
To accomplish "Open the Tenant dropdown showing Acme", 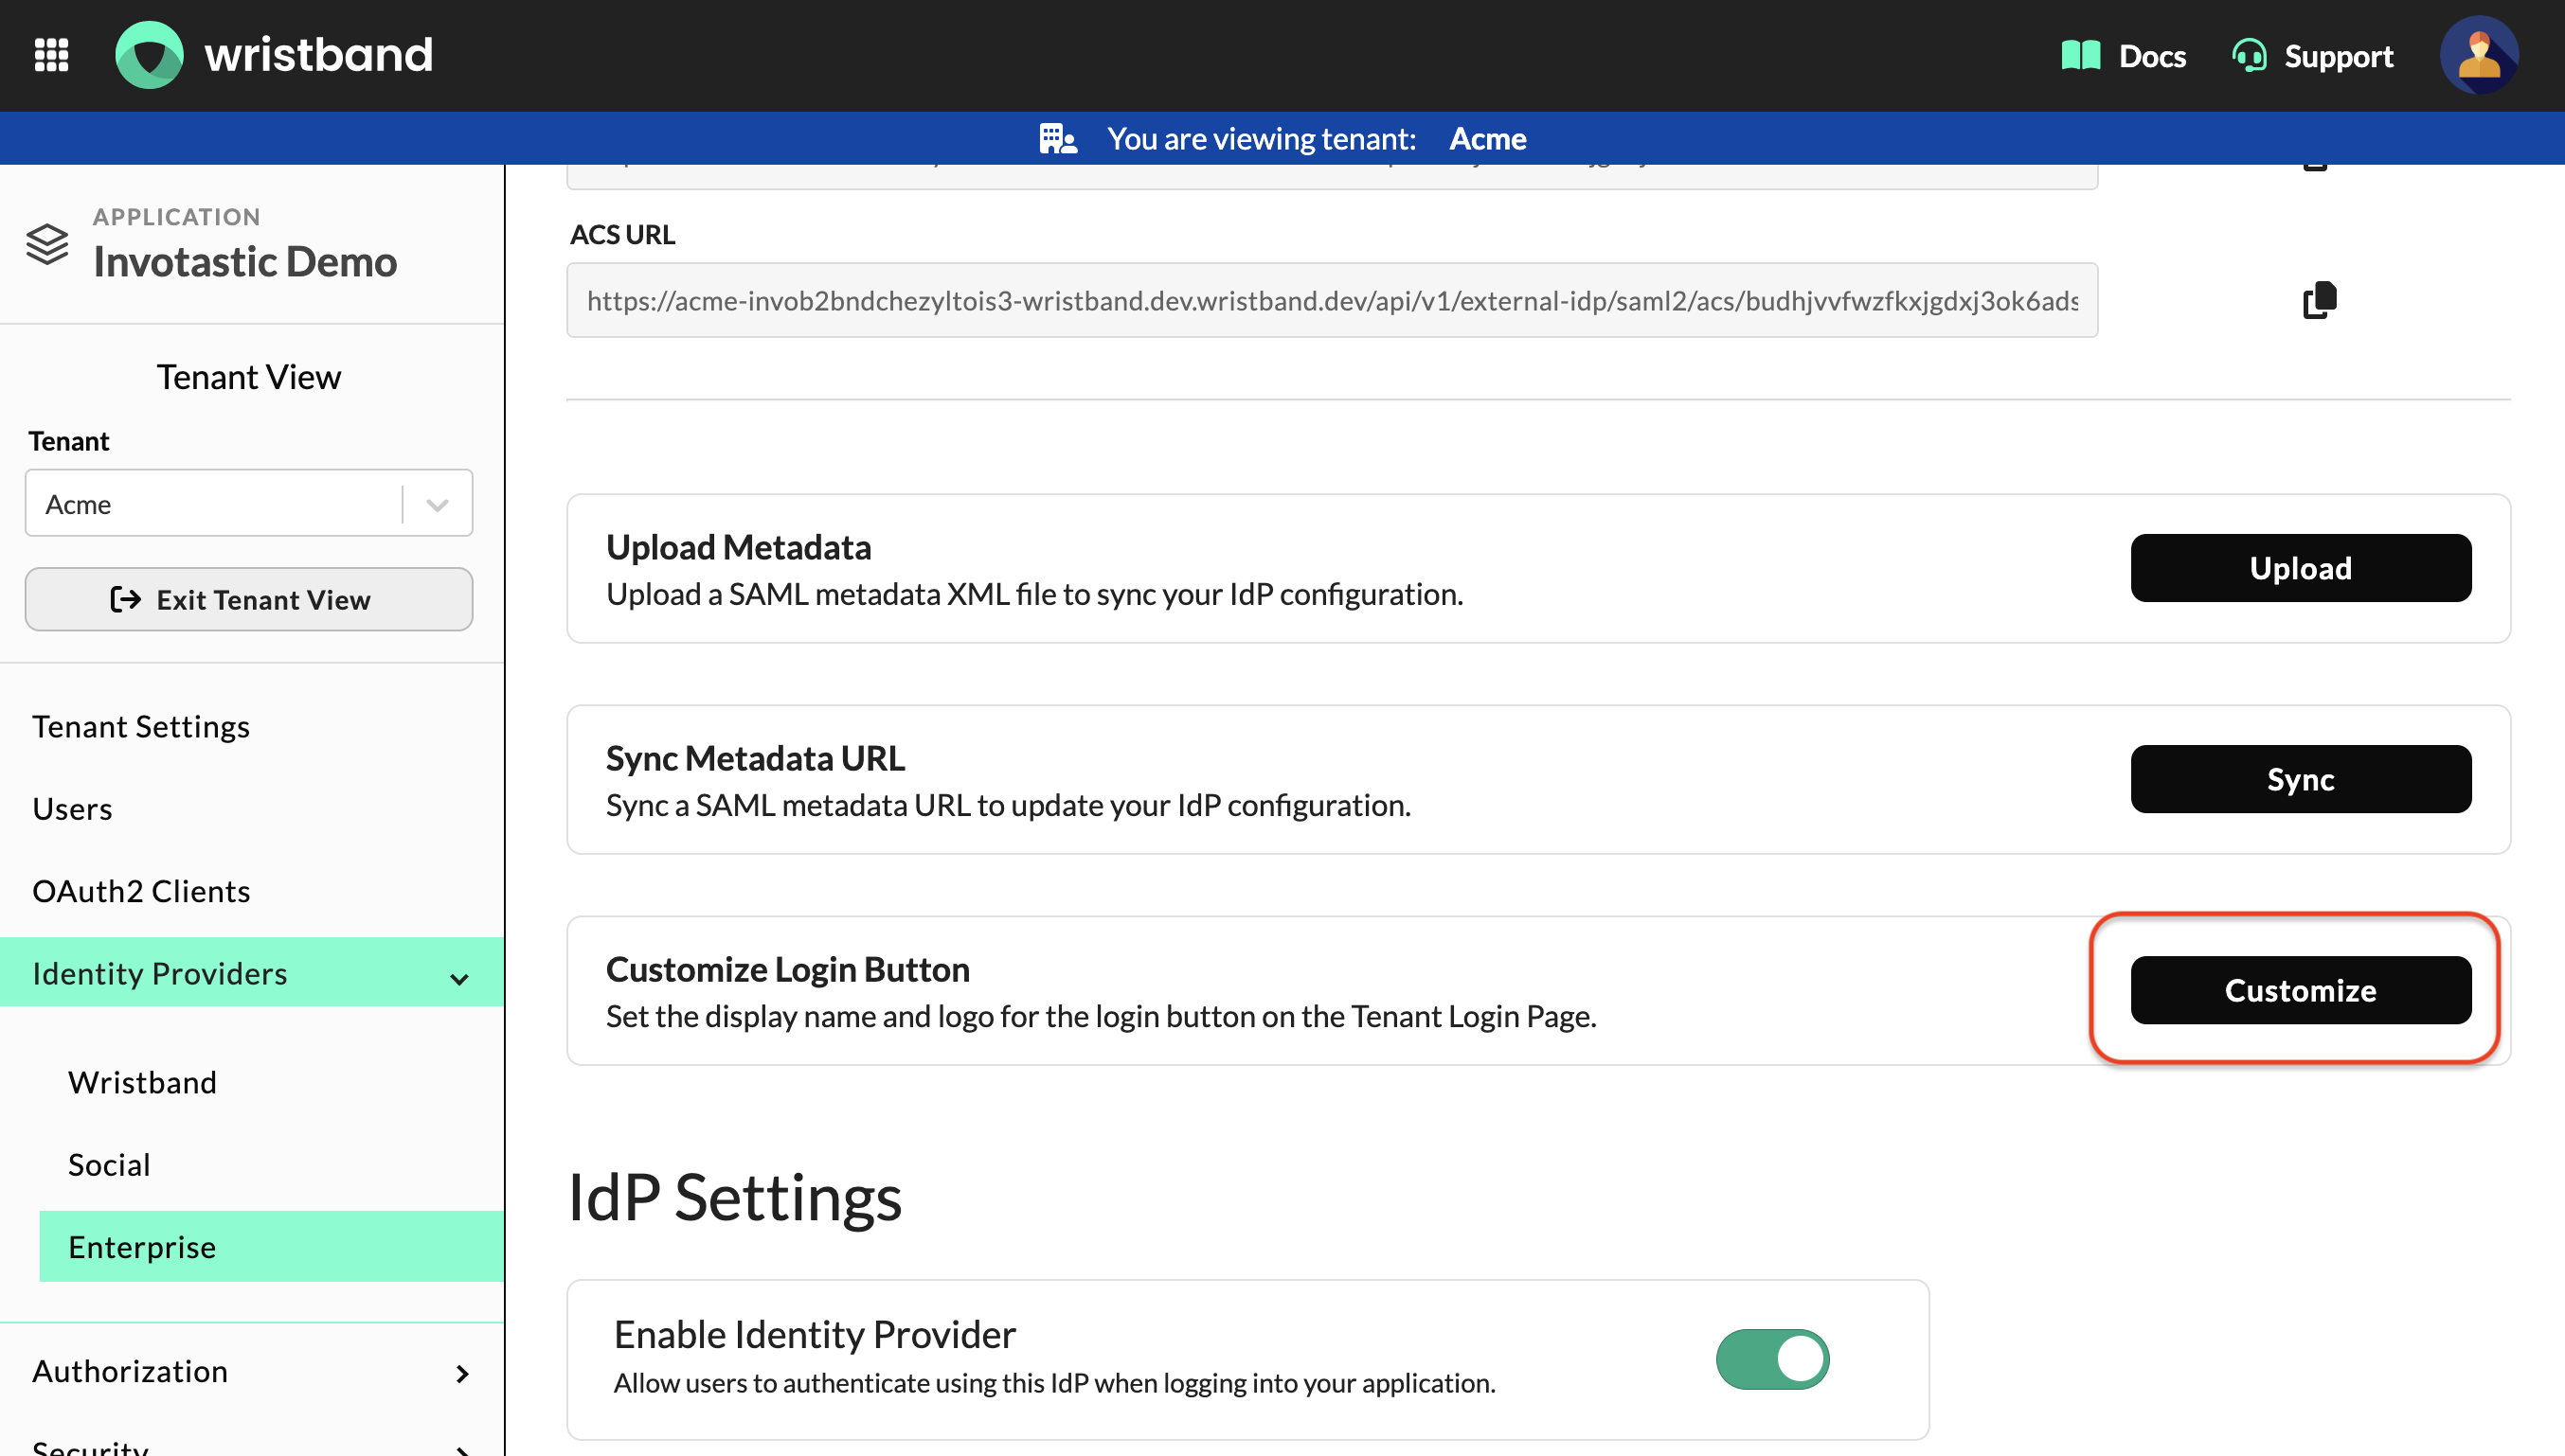I will (x=248, y=503).
